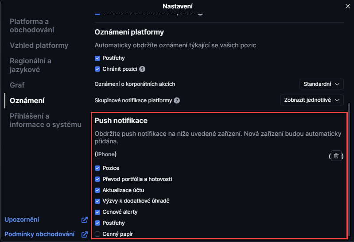Close the Nastavení dialog

[x=347, y=6]
